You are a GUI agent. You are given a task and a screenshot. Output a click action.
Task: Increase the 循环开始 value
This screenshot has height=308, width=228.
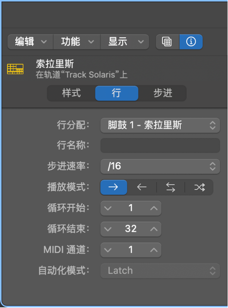pos(154,208)
